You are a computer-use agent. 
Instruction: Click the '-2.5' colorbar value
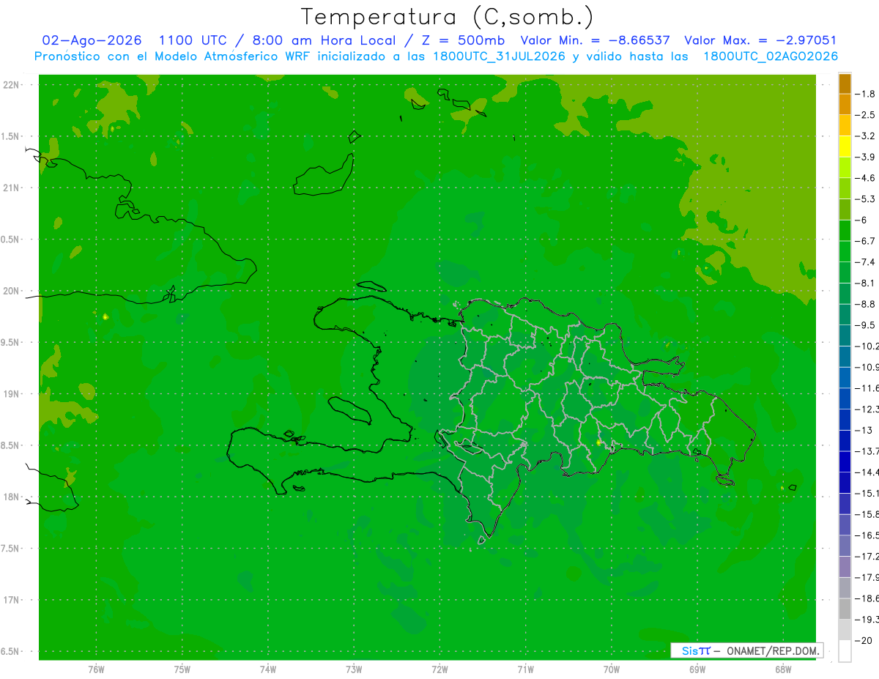[866, 115]
